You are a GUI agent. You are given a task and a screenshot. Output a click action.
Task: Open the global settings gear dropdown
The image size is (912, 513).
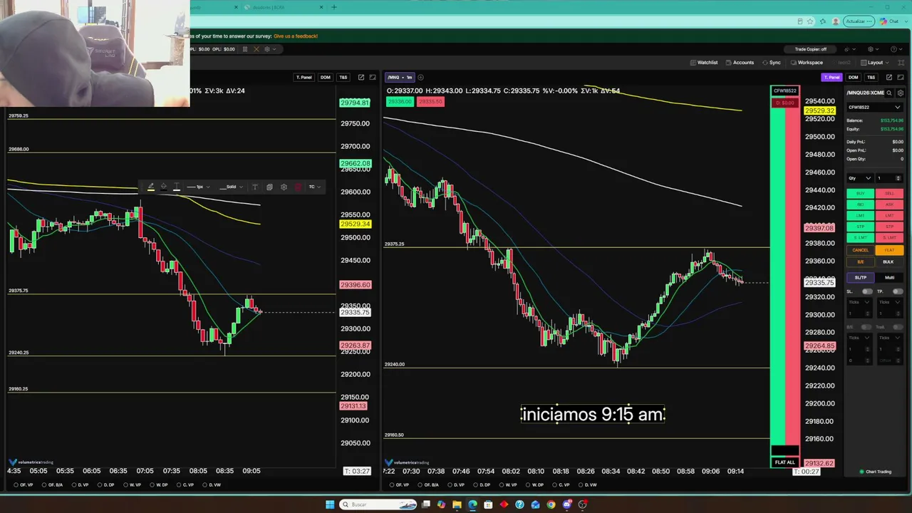[873, 49]
